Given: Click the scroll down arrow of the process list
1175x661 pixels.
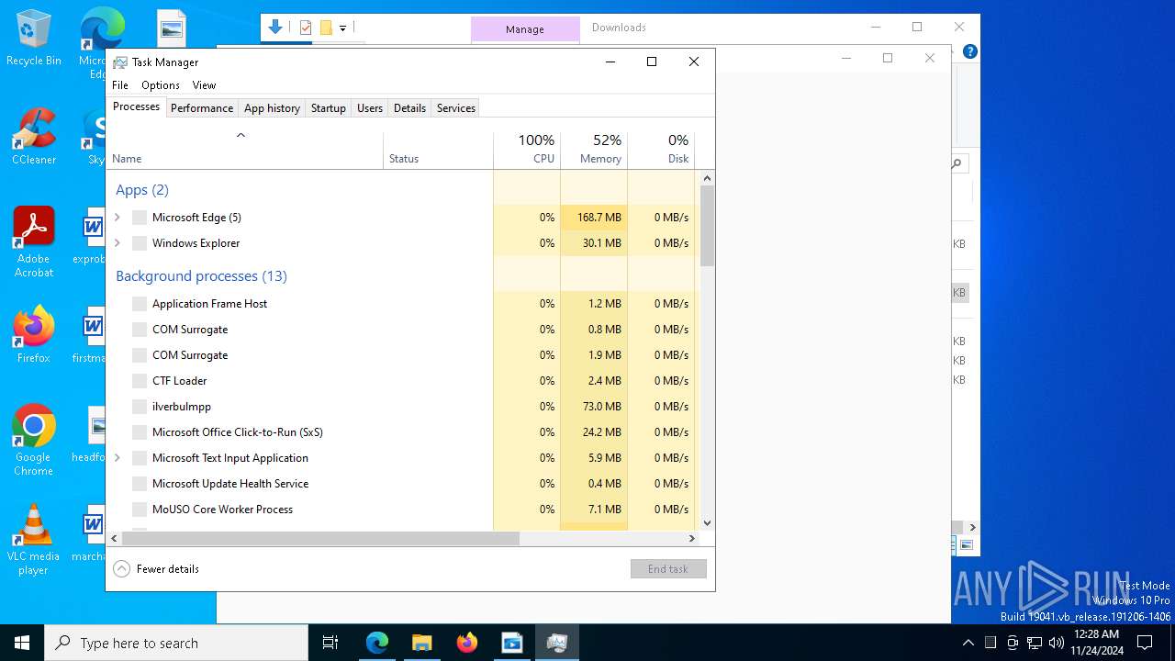Looking at the screenshot, I should tap(707, 523).
